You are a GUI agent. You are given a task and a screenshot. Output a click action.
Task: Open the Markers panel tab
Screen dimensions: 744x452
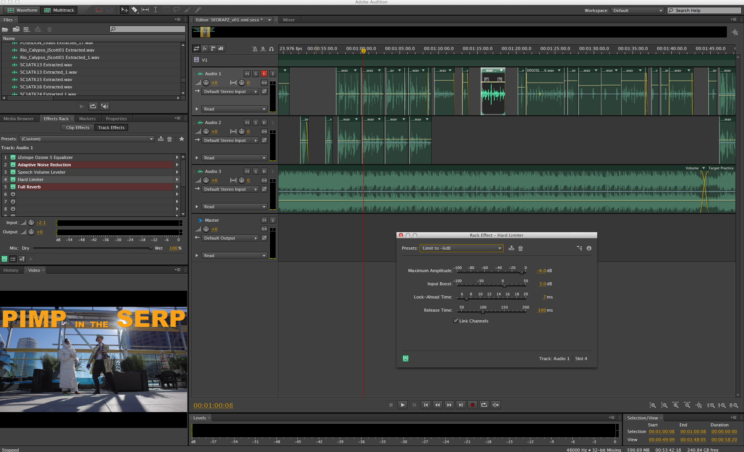[87, 119]
